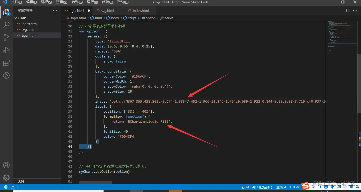Screen dimensions: 361x192
Task: Toggle the 英 input language on the IME bar
Action: (313, 187)
